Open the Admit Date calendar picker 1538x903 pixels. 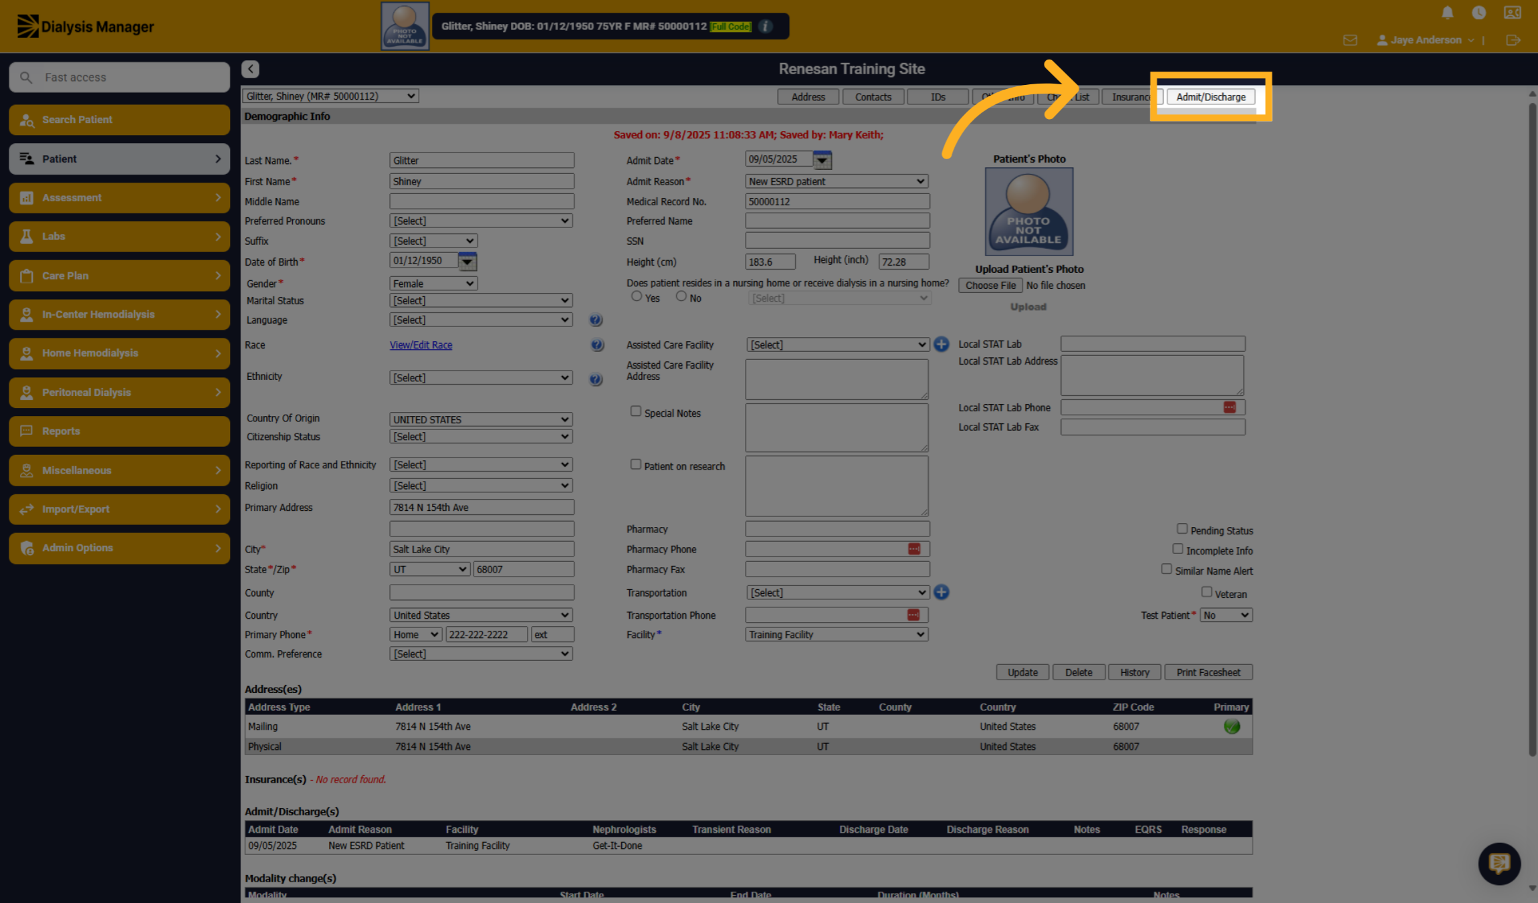(822, 160)
